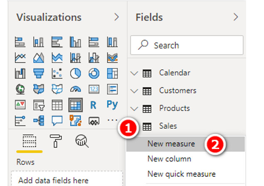Select the Gauge visual icon
This screenshot has height=186, width=264.
(75, 89)
